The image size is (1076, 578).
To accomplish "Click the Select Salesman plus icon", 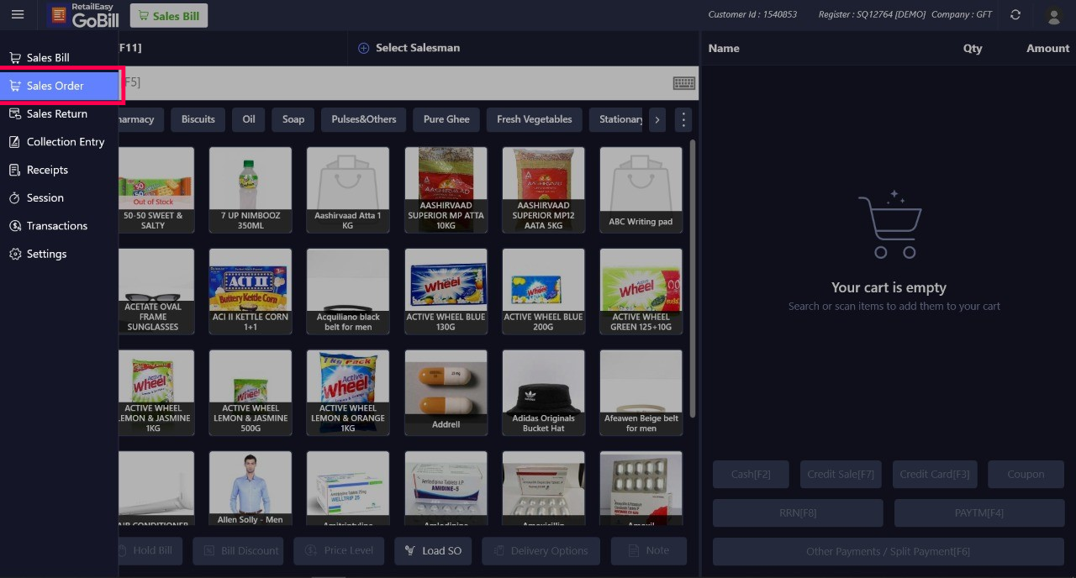I will click(364, 48).
